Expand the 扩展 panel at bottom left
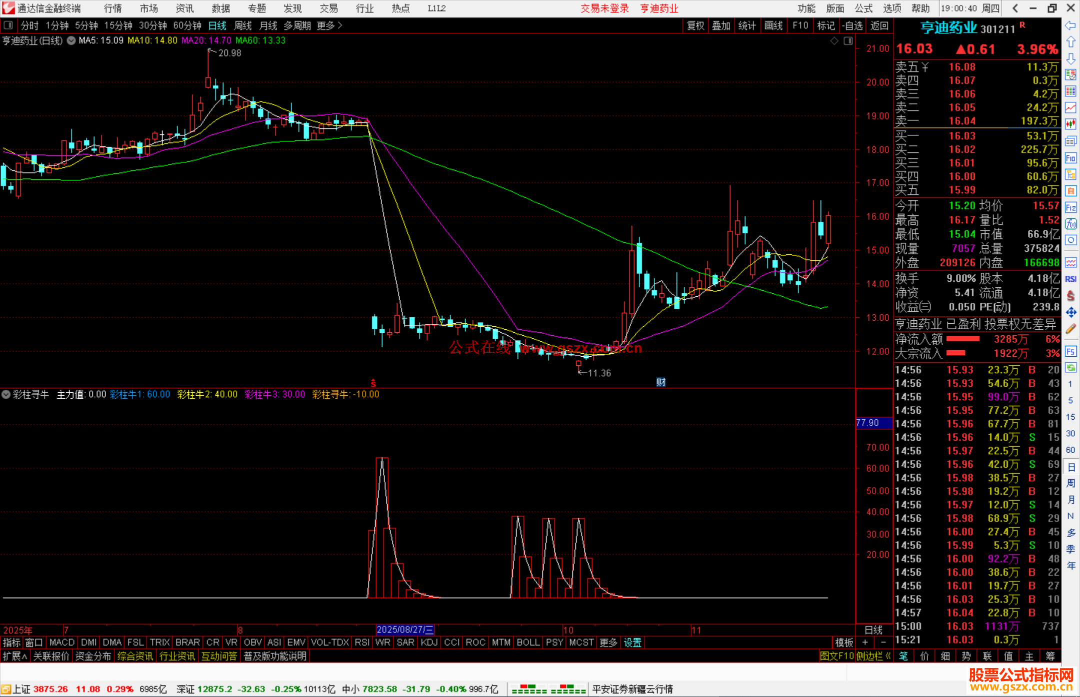This screenshot has height=697, width=1080. click(x=14, y=656)
